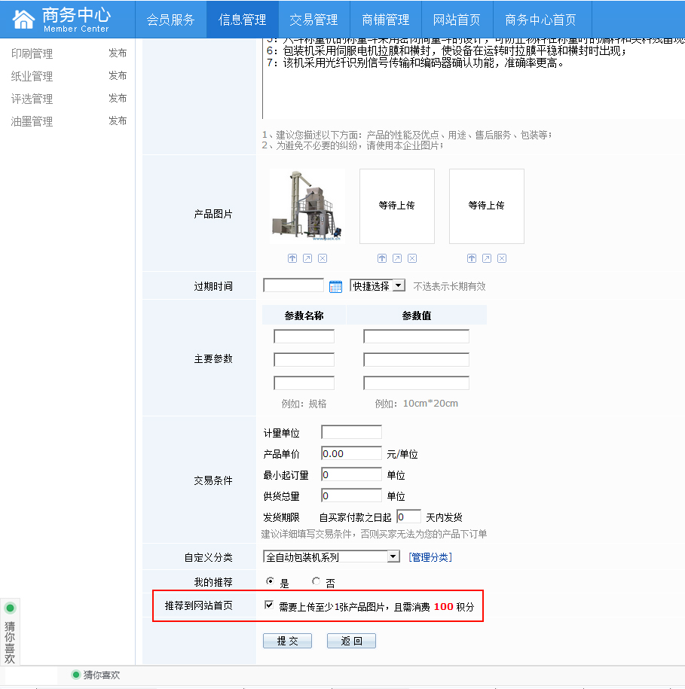This screenshot has width=685, height=689.
Task: Click the 管理分类 link
Action: point(430,557)
